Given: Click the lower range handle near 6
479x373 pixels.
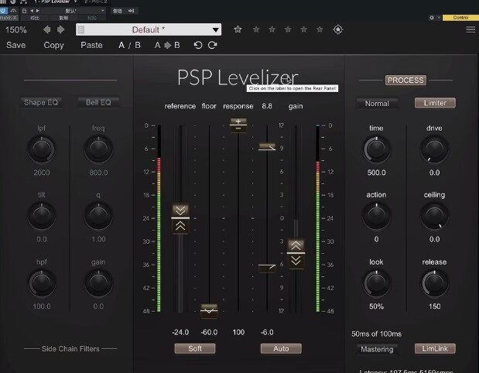Looking at the screenshot, I should [x=267, y=268].
